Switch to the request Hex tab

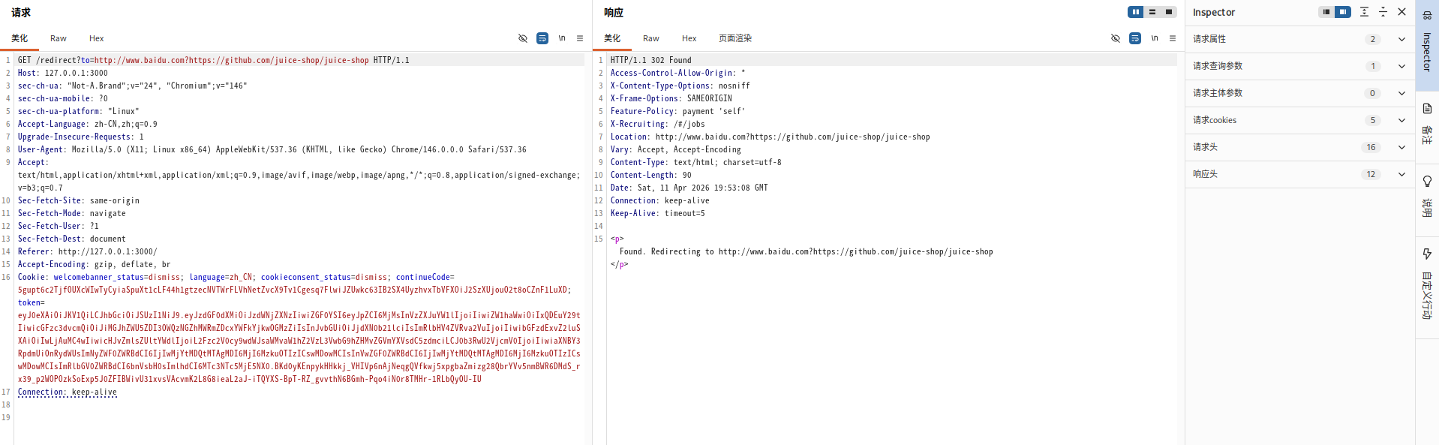(97, 38)
